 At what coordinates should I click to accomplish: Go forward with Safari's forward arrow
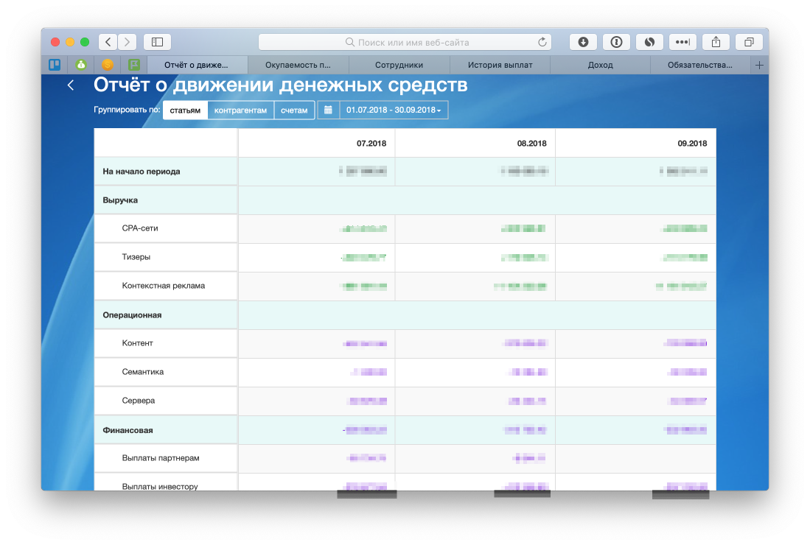(127, 42)
